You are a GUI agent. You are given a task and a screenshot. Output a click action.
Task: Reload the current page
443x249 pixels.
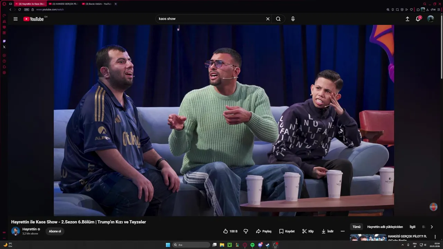pos(19,10)
